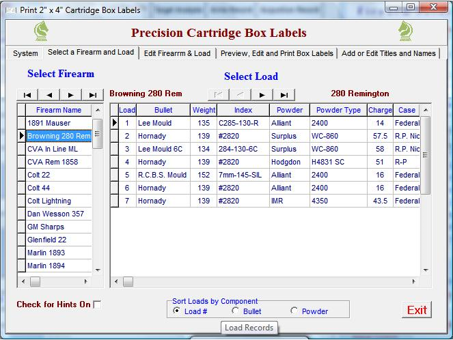Click load table horizontal scrollbar thumb
This screenshot has height=340, width=453.
click(x=128, y=281)
